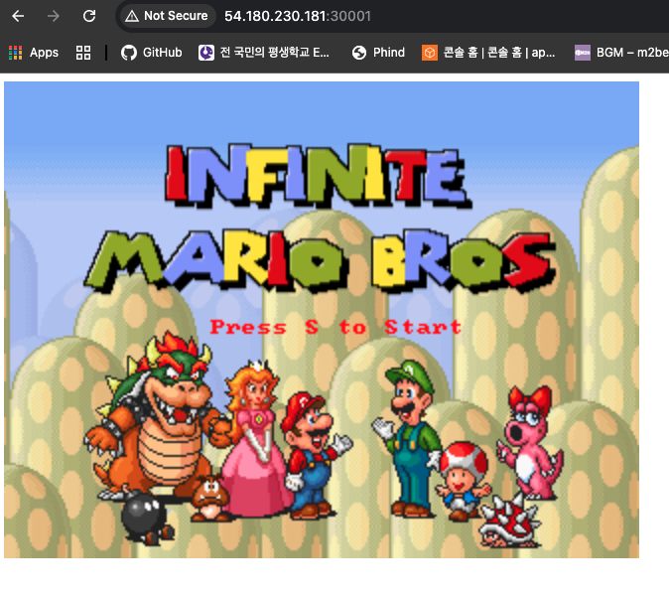Screen dimensions: 669x596
Task: Click the Press S to Start text
Action: tap(335, 327)
